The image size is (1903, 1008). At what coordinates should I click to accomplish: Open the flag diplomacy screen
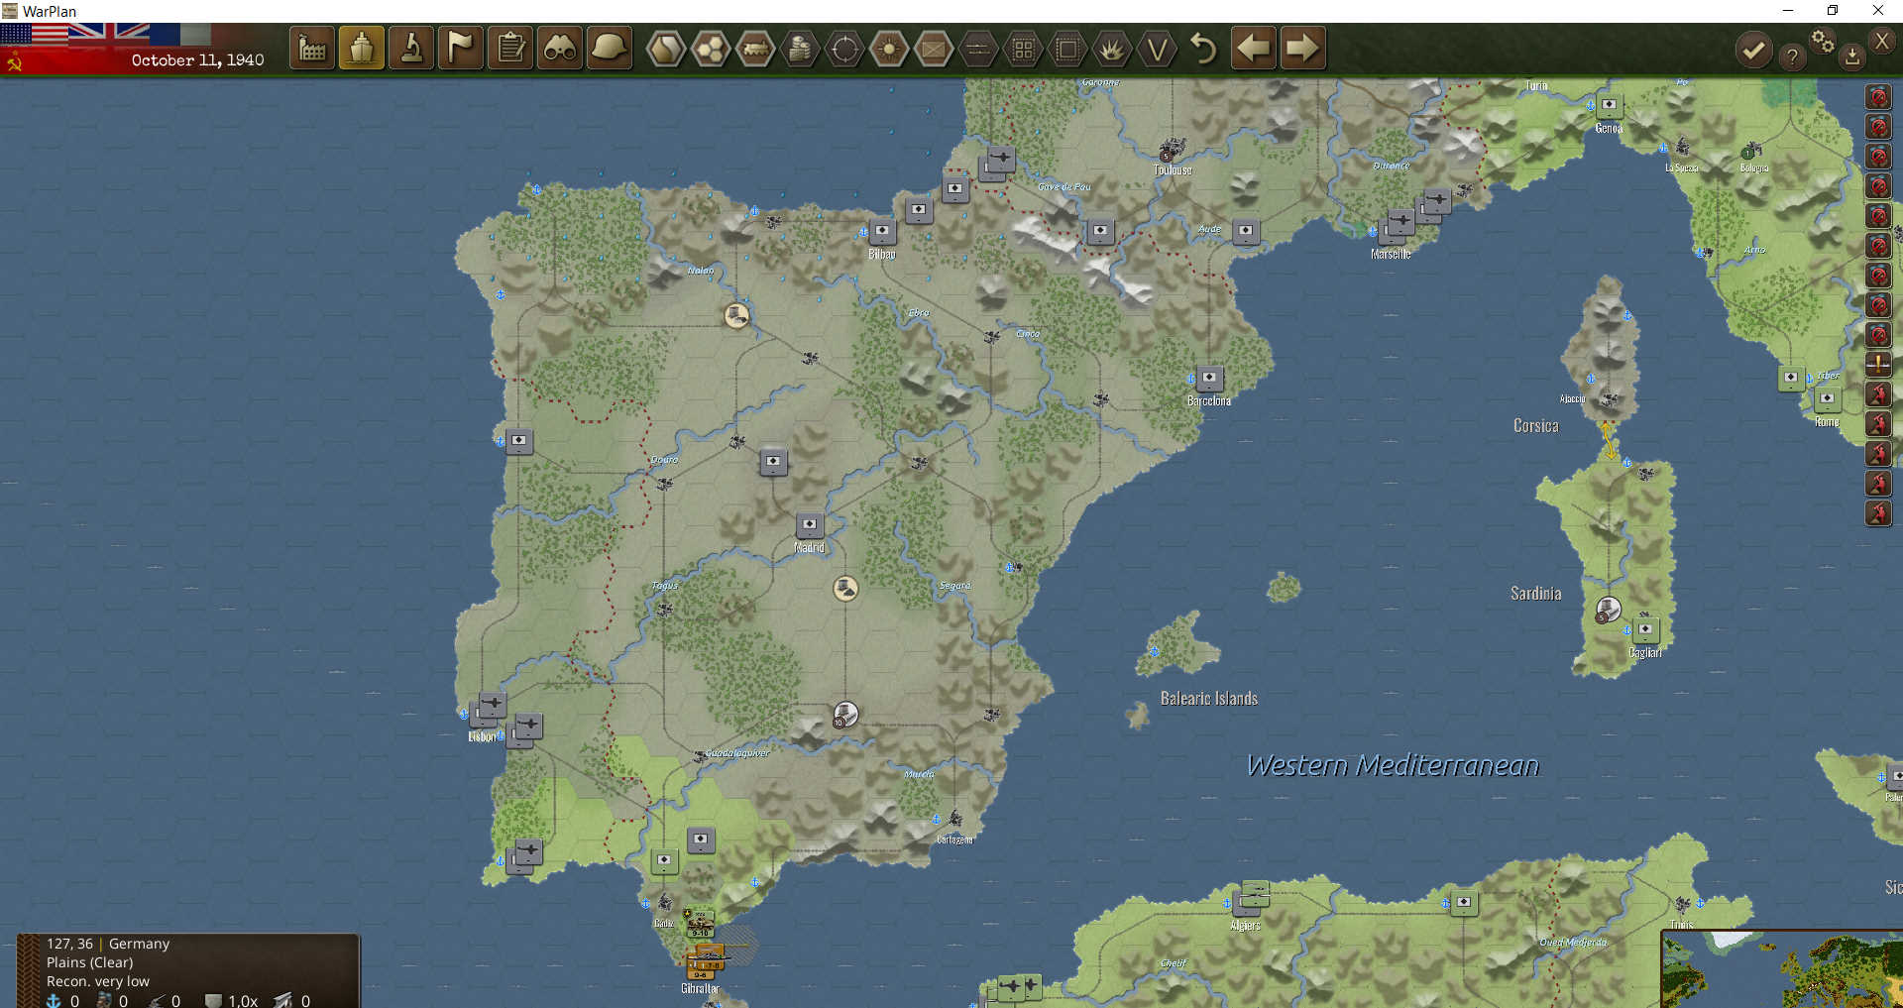461,48
